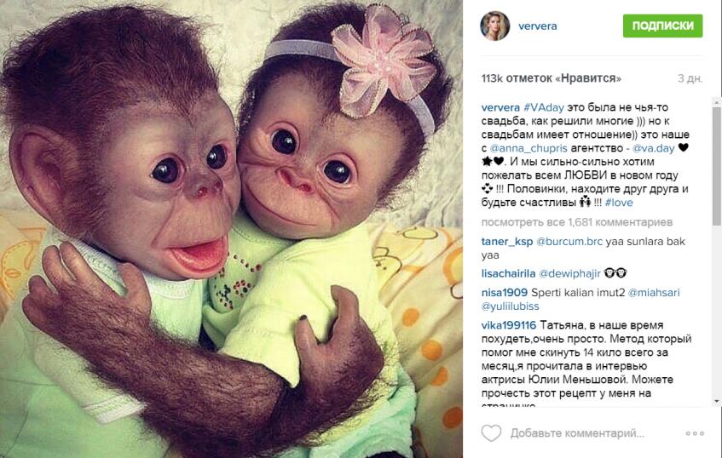Expand all 1,681 comments

[x=576, y=222]
